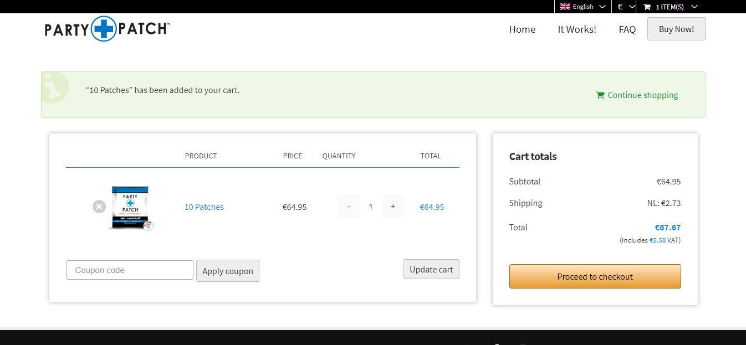Screen dimensions: 746x345
Task: Expand the 1 ITEM(S) cart dropdown
Action: [670, 7]
